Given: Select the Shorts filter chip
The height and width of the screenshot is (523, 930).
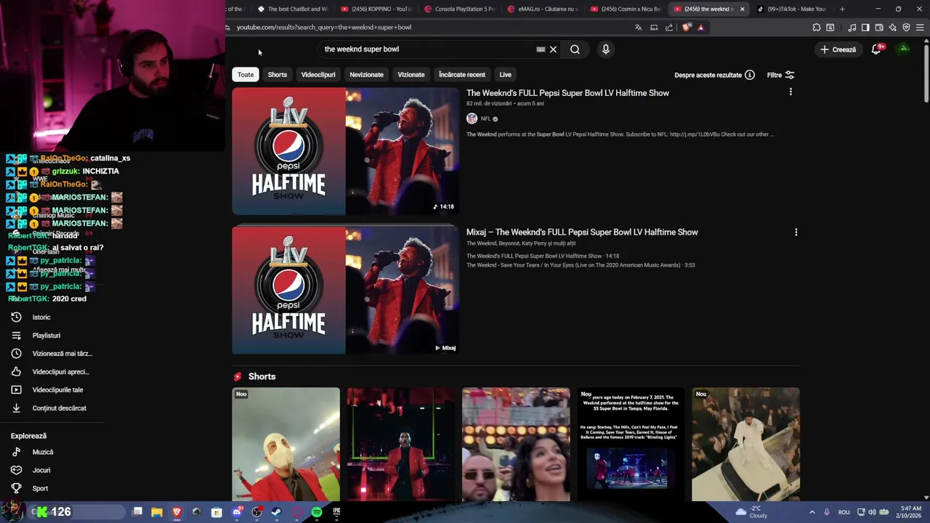Looking at the screenshot, I should pos(277,75).
